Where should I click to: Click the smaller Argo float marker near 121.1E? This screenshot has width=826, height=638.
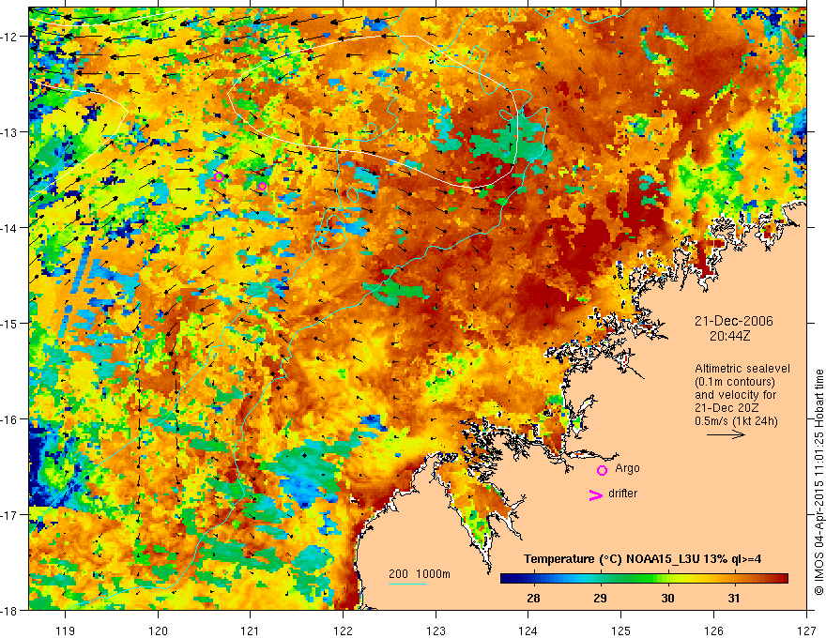tap(262, 186)
